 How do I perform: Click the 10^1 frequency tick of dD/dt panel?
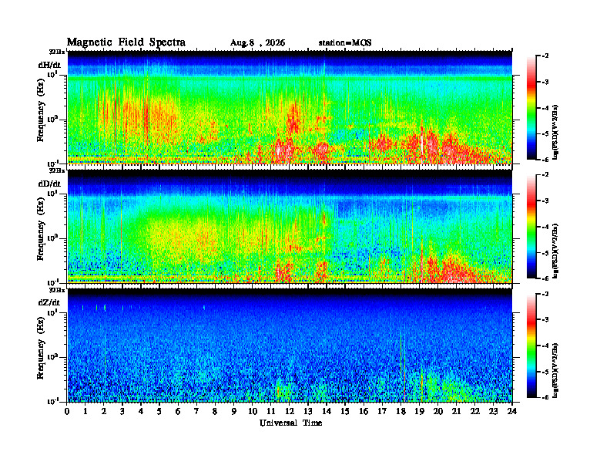tap(52, 193)
